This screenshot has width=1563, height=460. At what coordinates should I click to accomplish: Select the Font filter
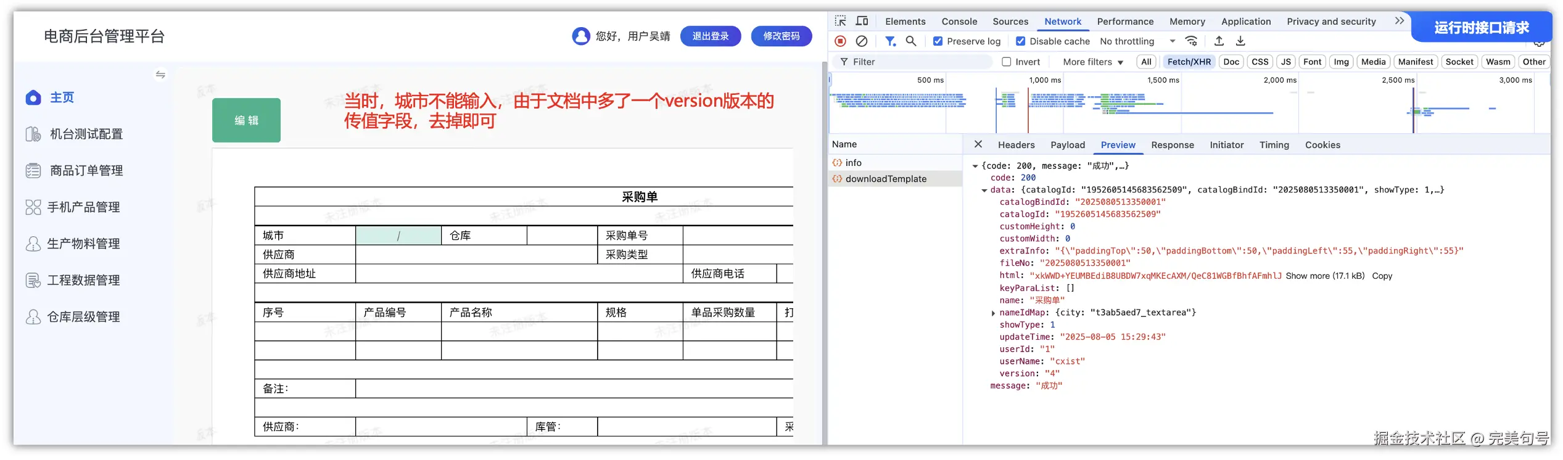click(1313, 62)
